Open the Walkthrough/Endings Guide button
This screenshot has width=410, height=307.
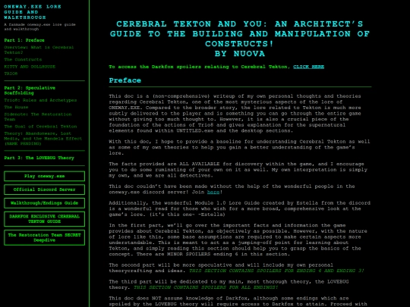(x=45, y=203)
